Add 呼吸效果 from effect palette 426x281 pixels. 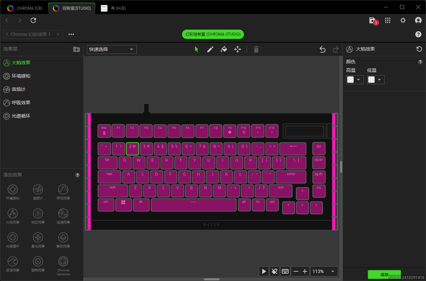[x=63, y=192]
